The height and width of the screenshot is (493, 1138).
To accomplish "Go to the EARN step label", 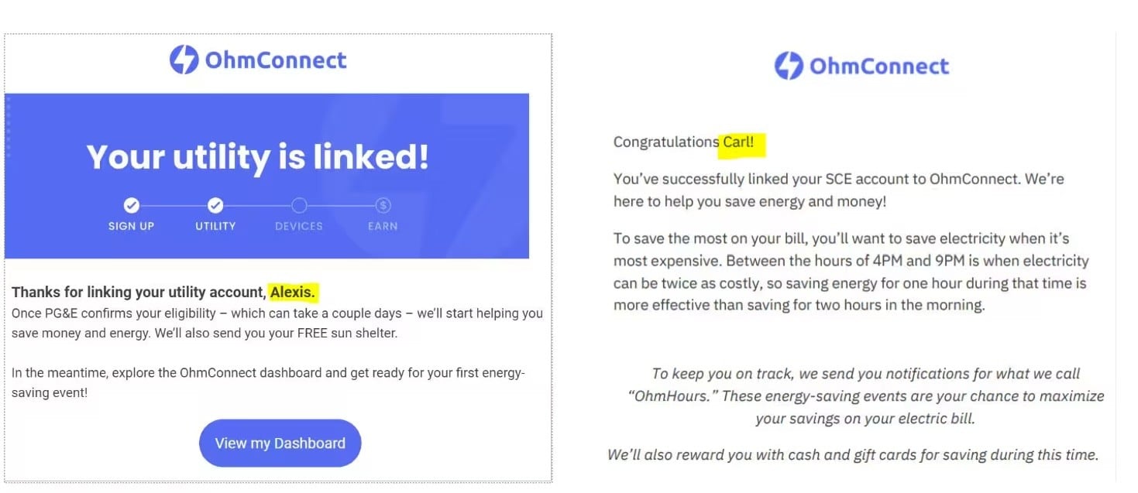I will (x=383, y=226).
